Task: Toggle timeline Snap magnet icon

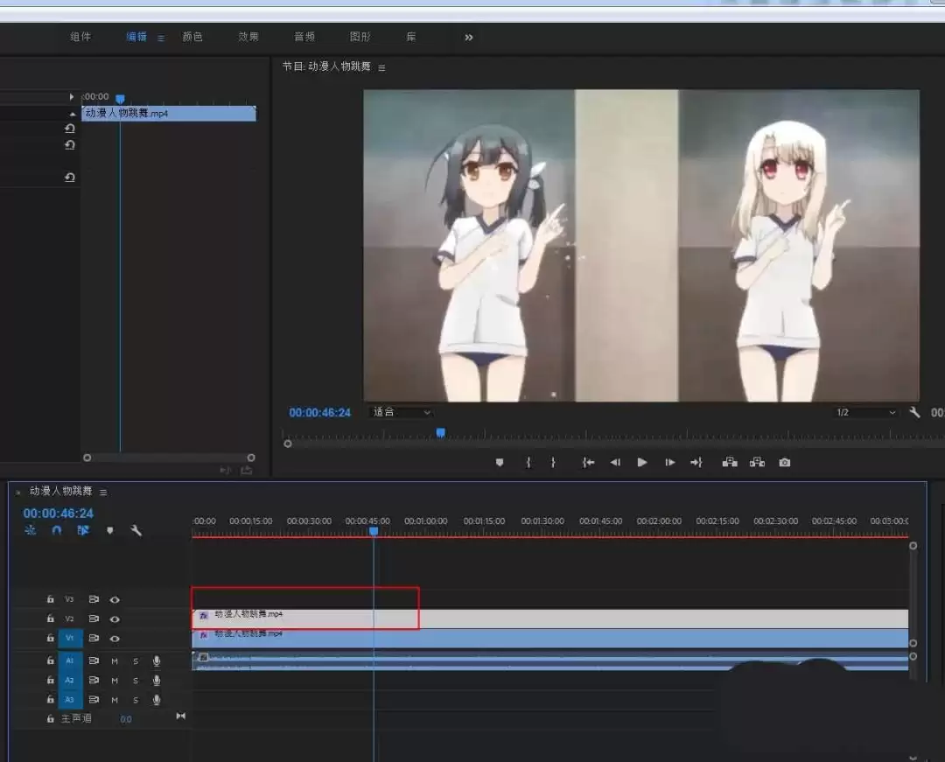Action: [57, 530]
